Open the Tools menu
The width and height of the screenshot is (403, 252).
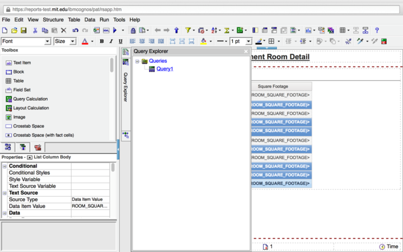(x=119, y=20)
